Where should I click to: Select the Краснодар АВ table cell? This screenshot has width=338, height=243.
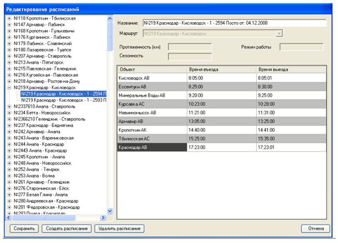point(152,147)
